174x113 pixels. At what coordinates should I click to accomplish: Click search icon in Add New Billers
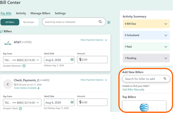coord(165,79)
